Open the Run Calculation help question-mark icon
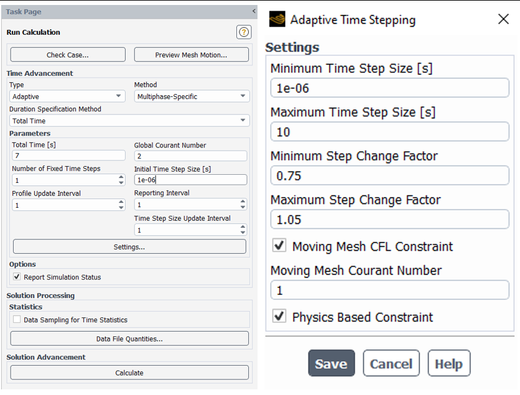Viewport: 520px width, 395px height. tap(244, 32)
